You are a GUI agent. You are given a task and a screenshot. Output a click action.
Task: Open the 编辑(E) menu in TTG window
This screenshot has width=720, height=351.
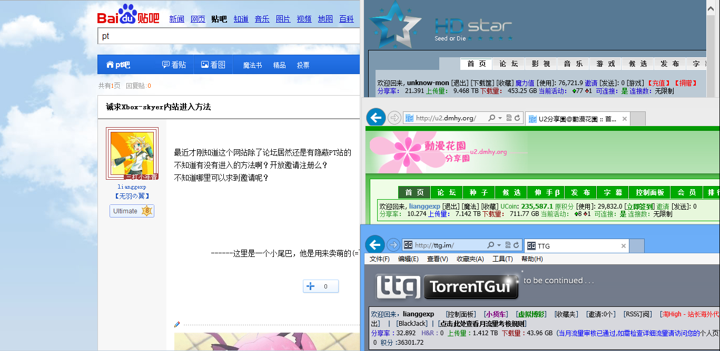(408, 259)
